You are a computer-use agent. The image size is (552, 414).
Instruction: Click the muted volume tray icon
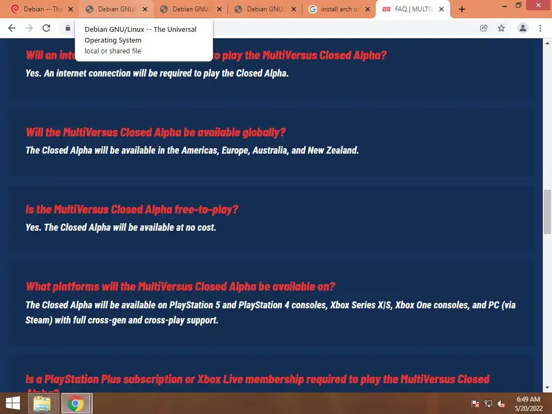pos(501,404)
